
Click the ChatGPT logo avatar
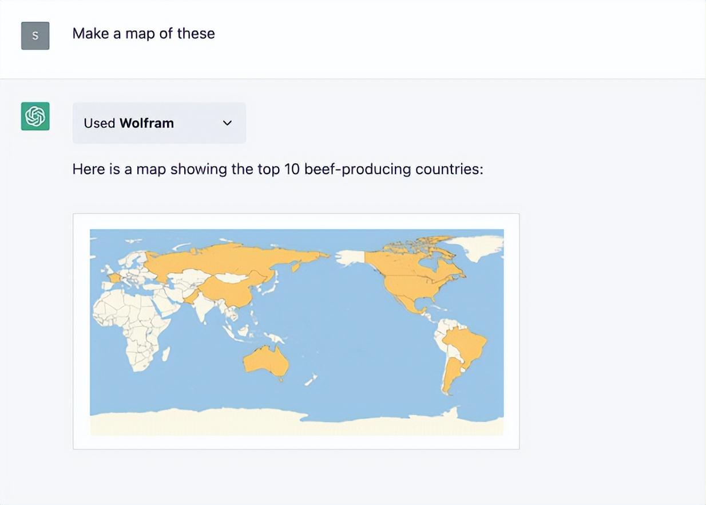tap(35, 116)
